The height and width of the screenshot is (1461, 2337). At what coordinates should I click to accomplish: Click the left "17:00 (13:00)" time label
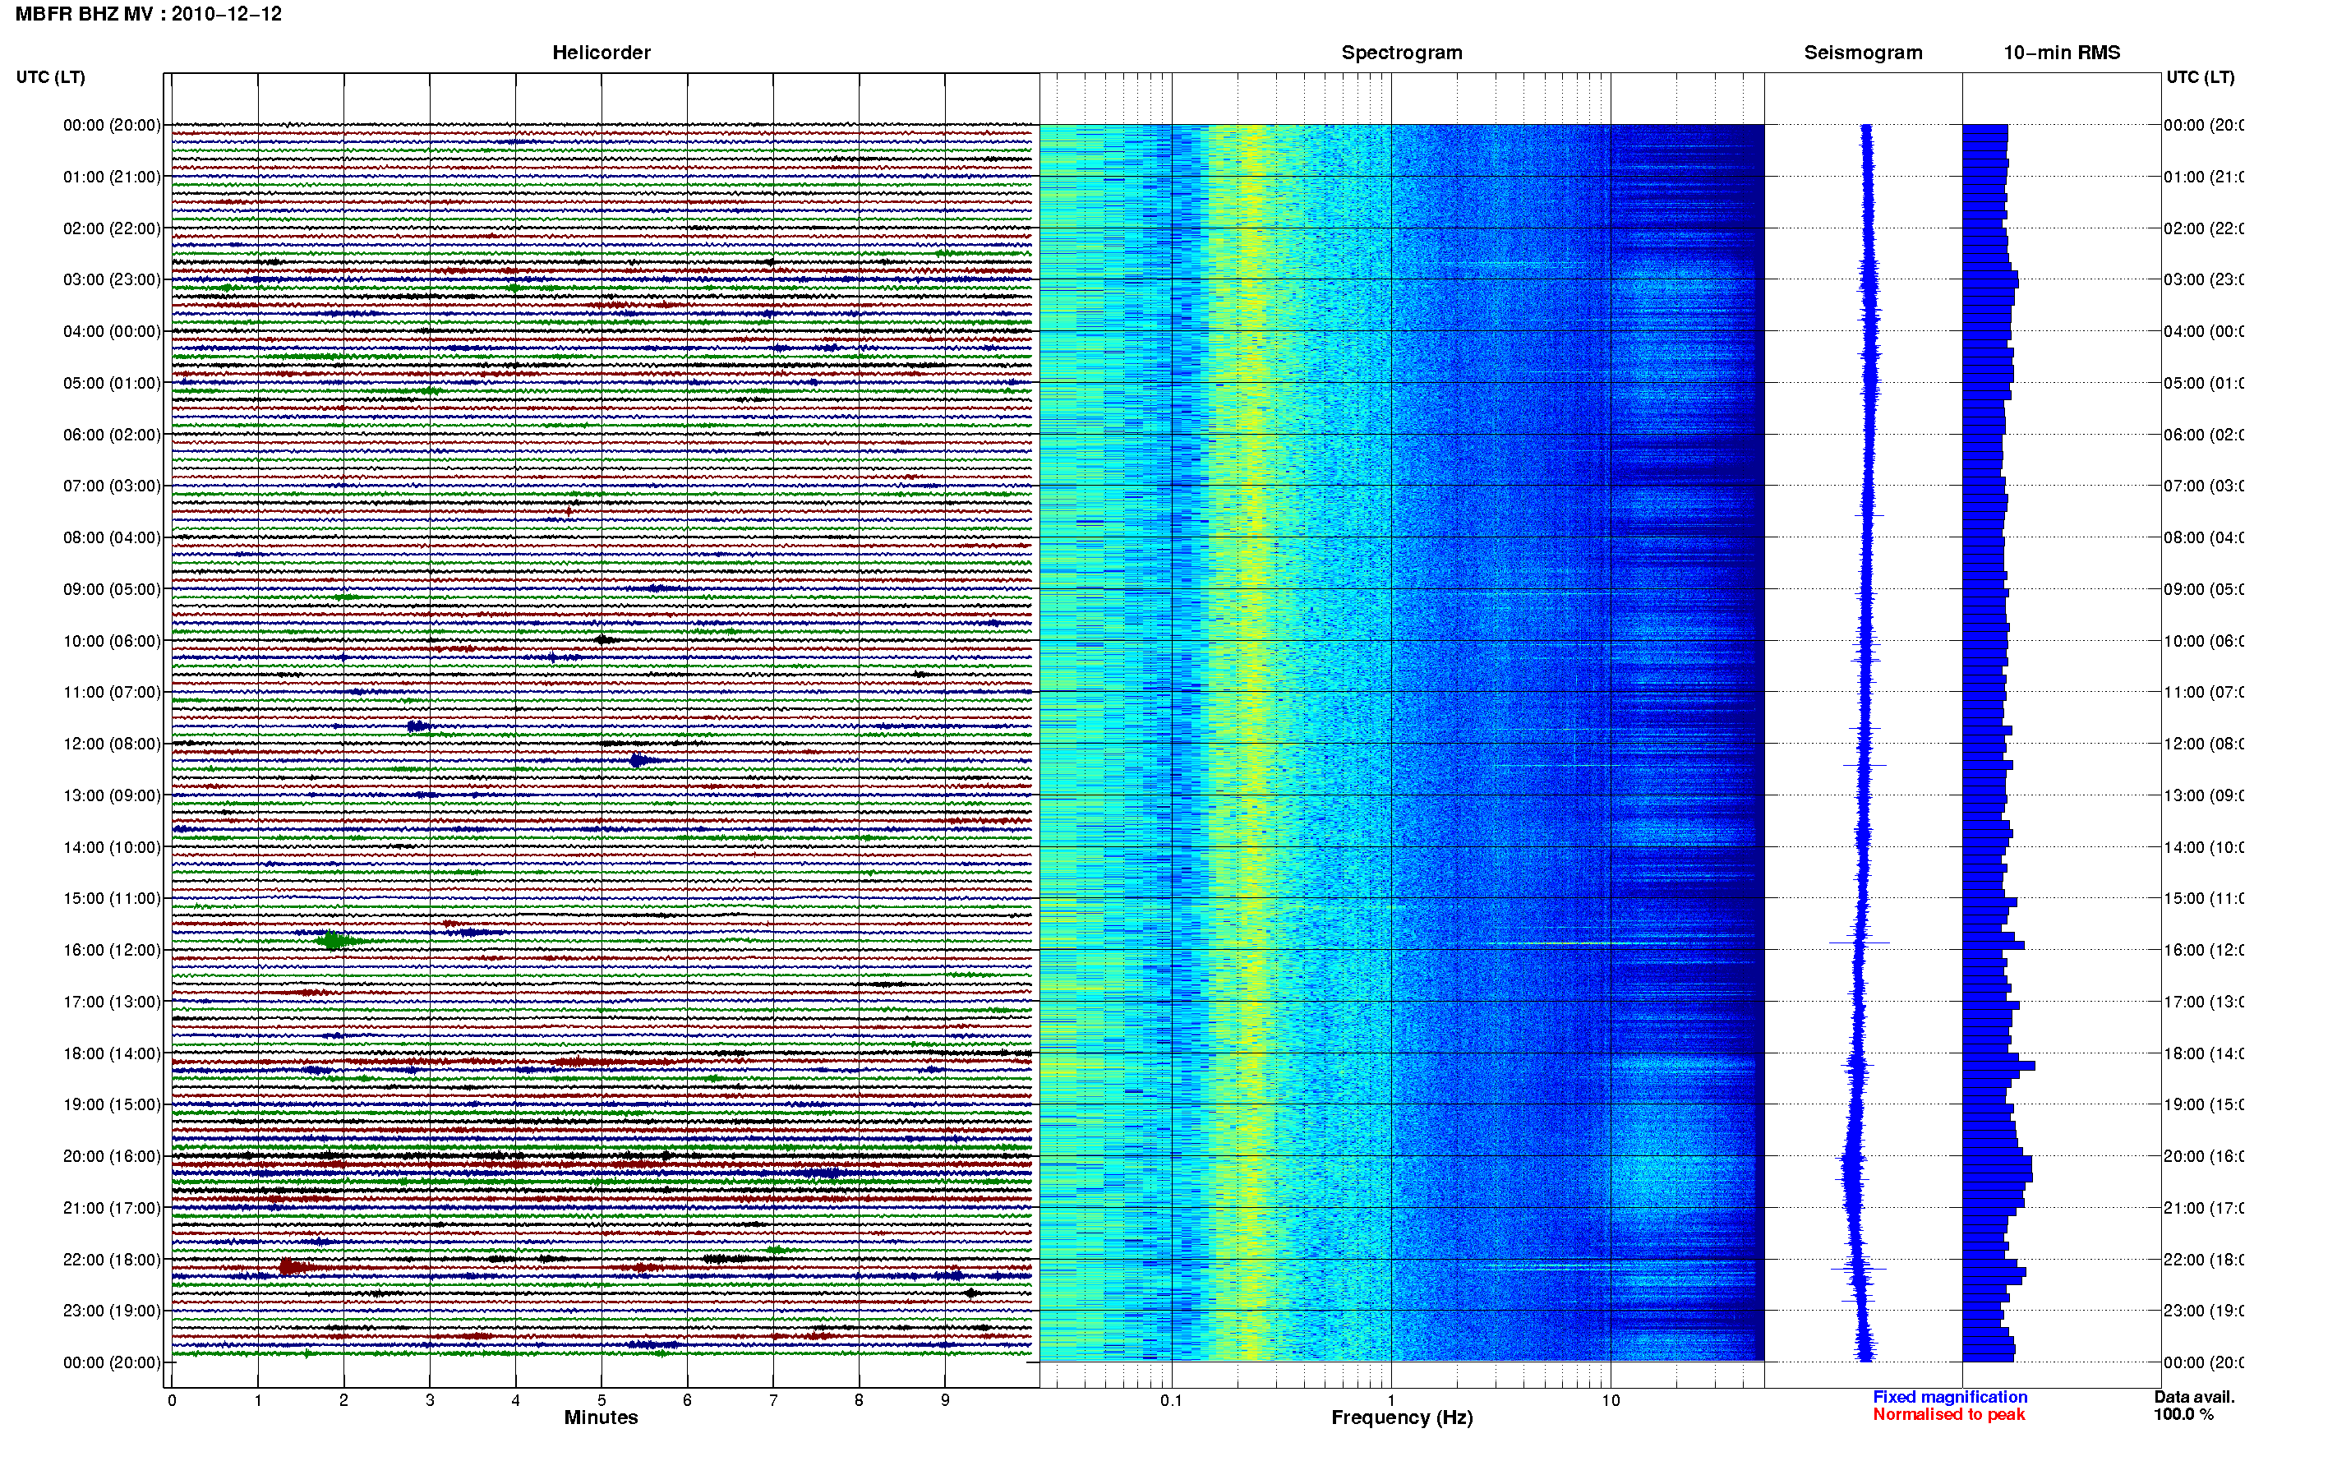pyautogui.click(x=112, y=1002)
